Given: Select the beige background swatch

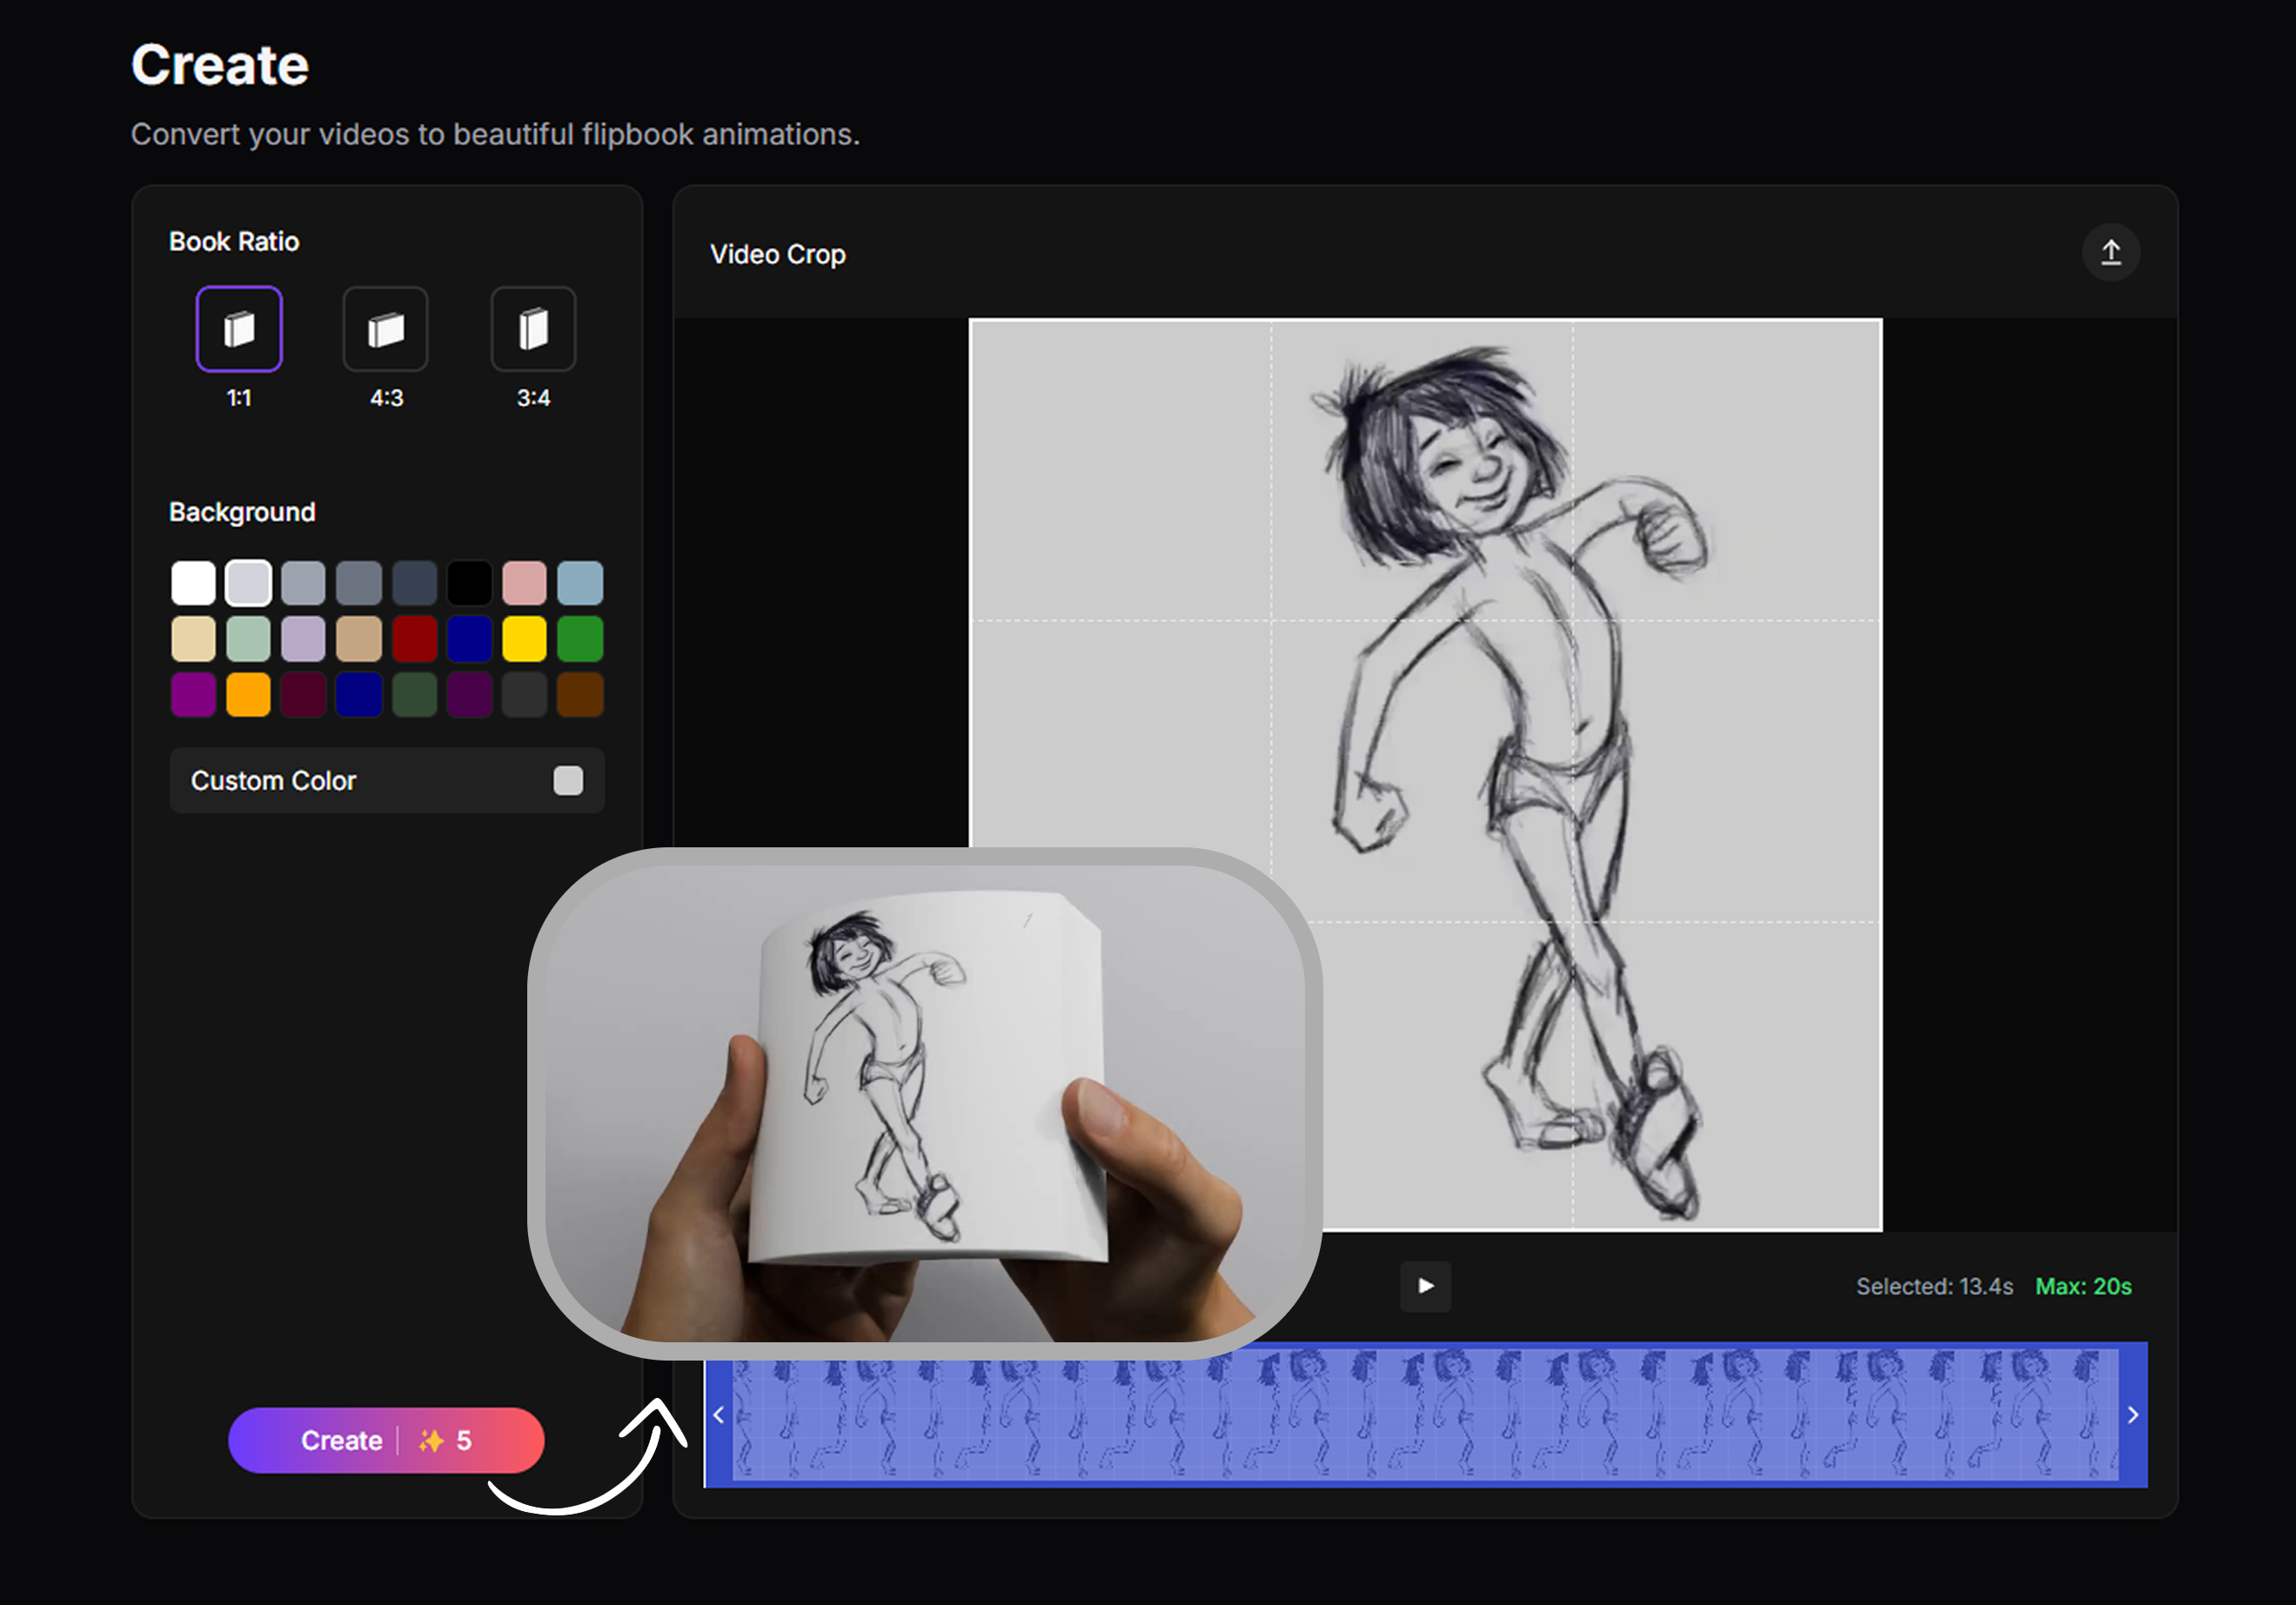Looking at the screenshot, I should point(193,639).
